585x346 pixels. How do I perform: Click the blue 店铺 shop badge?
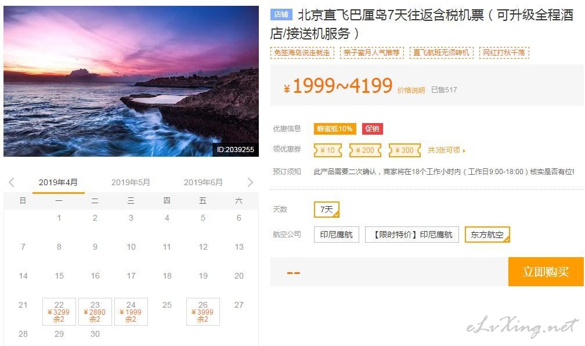[281, 14]
